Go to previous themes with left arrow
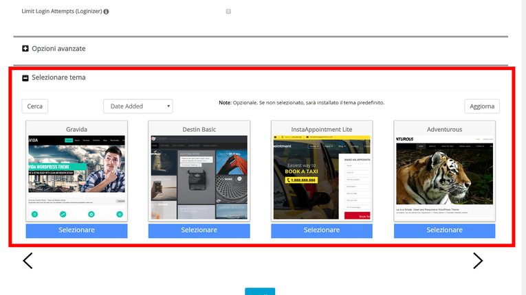Screen dimensions: 526x295 (28, 261)
